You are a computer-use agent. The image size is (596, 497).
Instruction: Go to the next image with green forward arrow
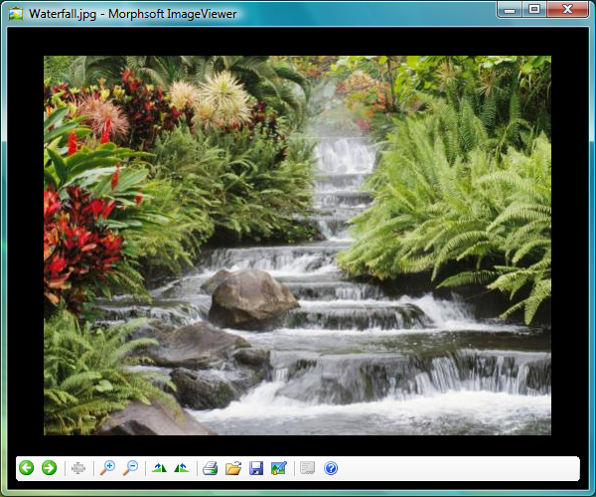[49, 468]
